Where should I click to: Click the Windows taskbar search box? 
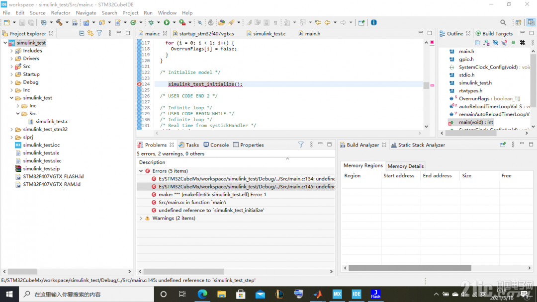pyautogui.click(x=87, y=294)
